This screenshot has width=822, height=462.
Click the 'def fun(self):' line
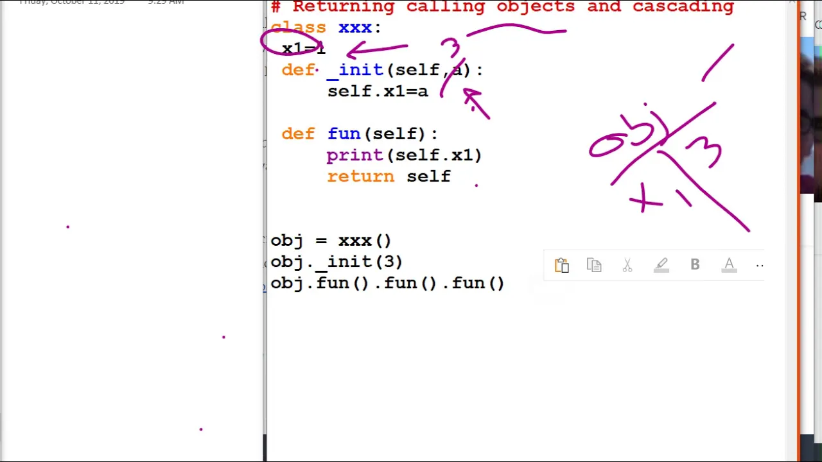coord(360,134)
